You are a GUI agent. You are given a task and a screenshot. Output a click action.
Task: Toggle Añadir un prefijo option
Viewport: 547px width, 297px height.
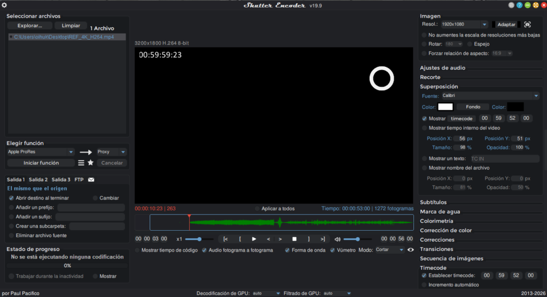tap(12, 207)
